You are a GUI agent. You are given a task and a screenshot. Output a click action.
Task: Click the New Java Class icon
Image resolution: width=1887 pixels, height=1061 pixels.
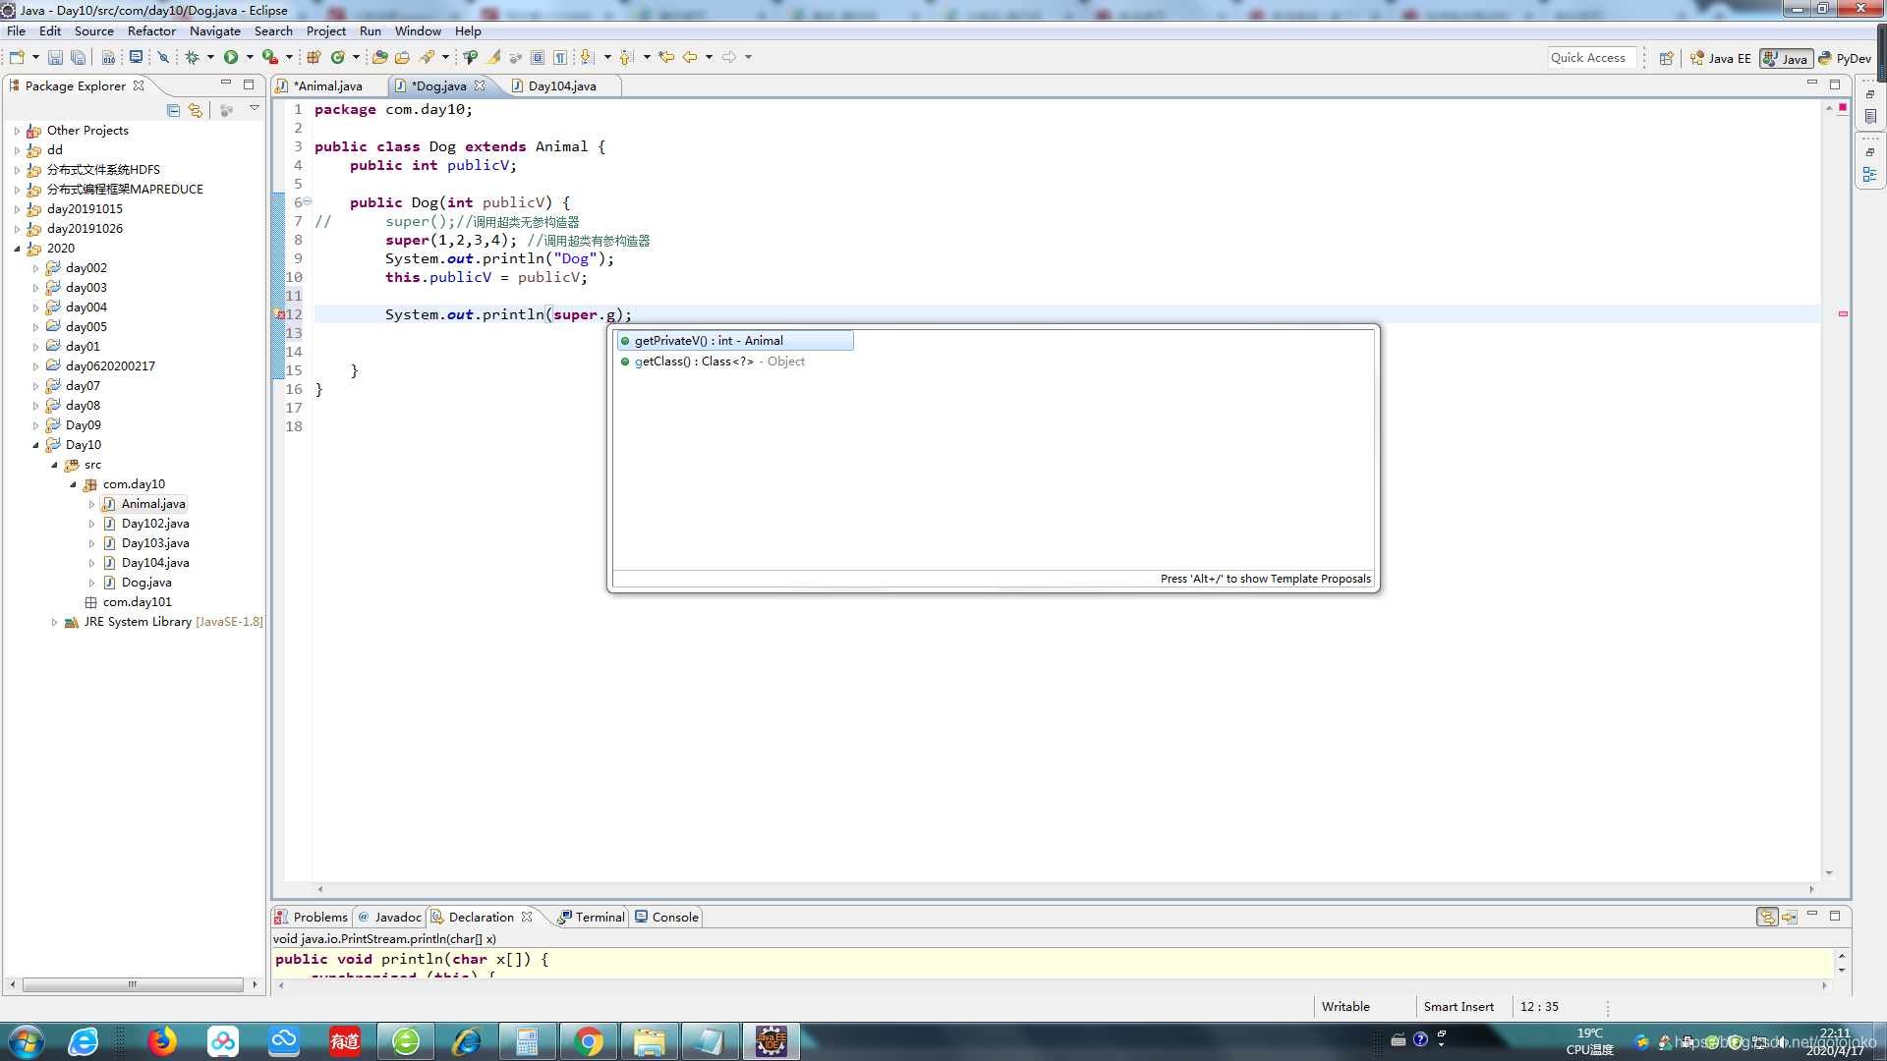(338, 58)
